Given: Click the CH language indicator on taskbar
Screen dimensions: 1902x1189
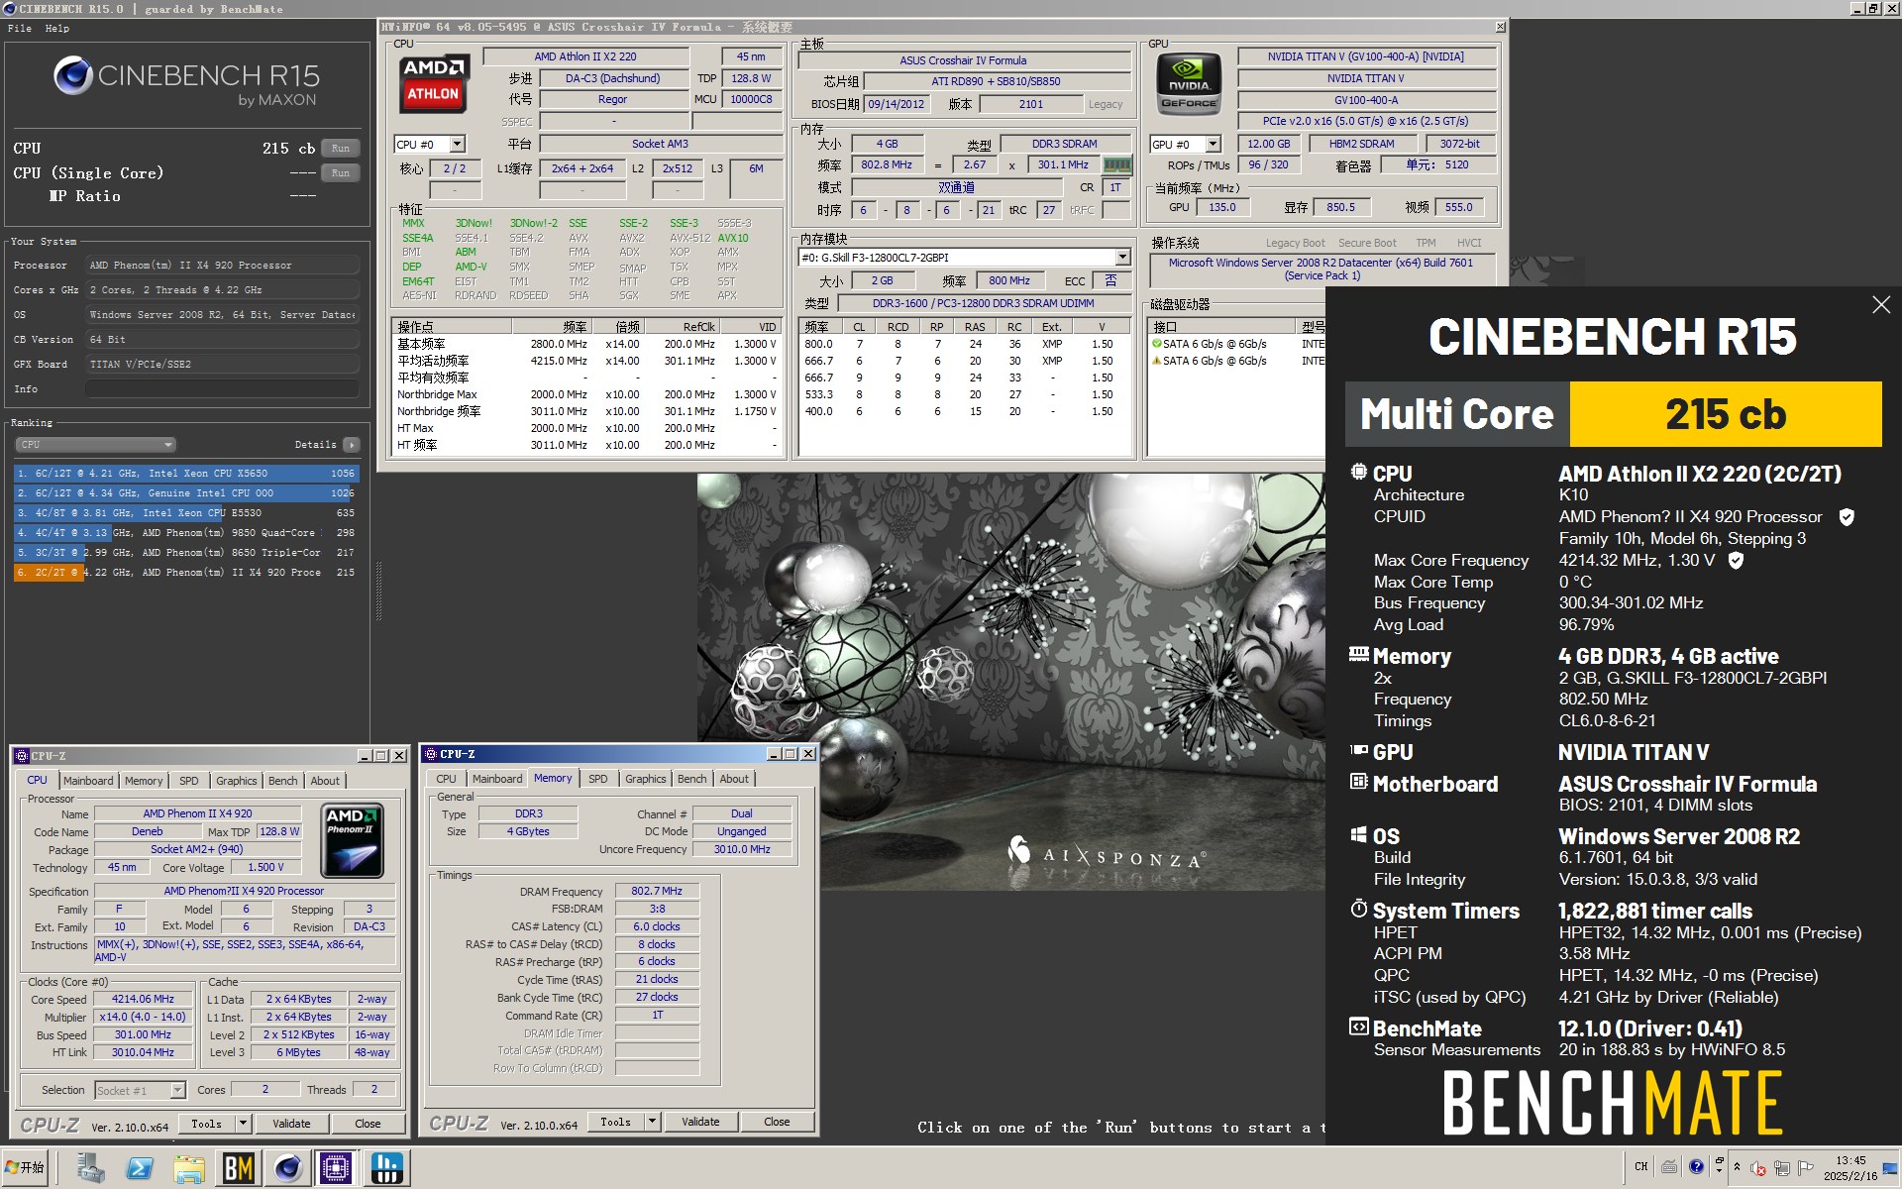Looking at the screenshot, I should pos(1641,1167).
